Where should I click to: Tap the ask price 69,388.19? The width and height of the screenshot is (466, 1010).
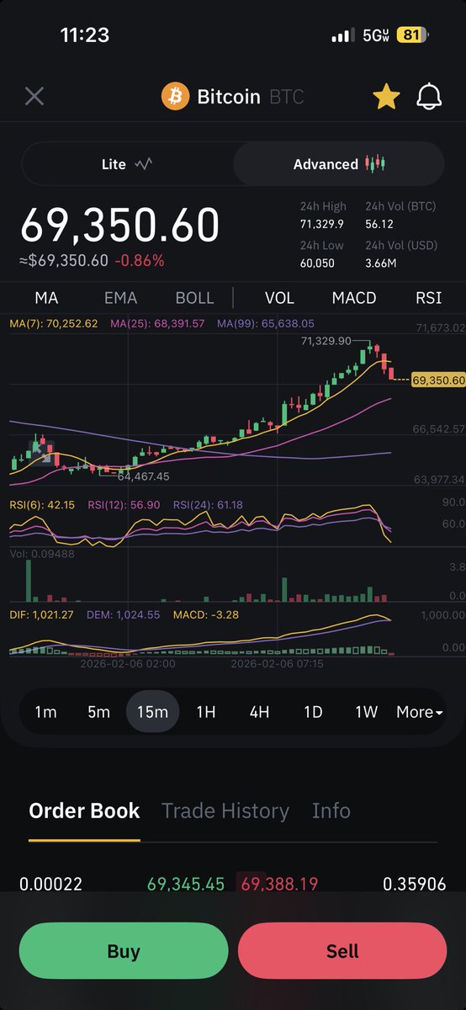[x=279, y=884]
